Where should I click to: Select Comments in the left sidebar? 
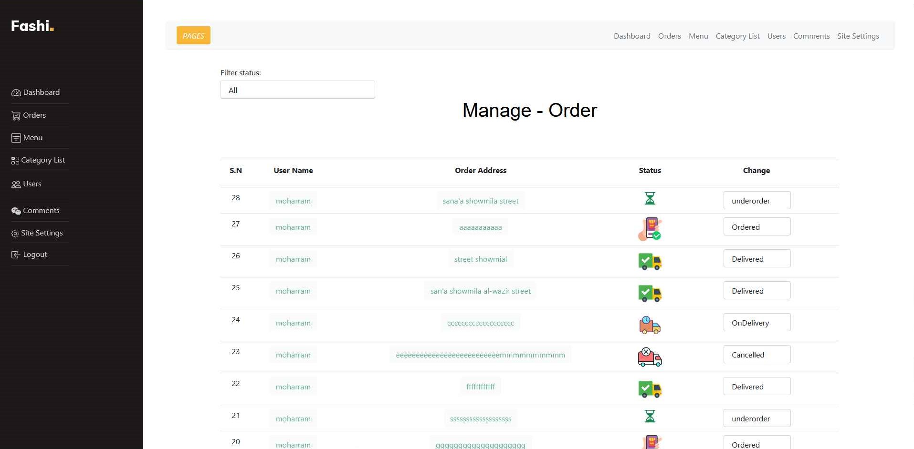tap(41, 211)
